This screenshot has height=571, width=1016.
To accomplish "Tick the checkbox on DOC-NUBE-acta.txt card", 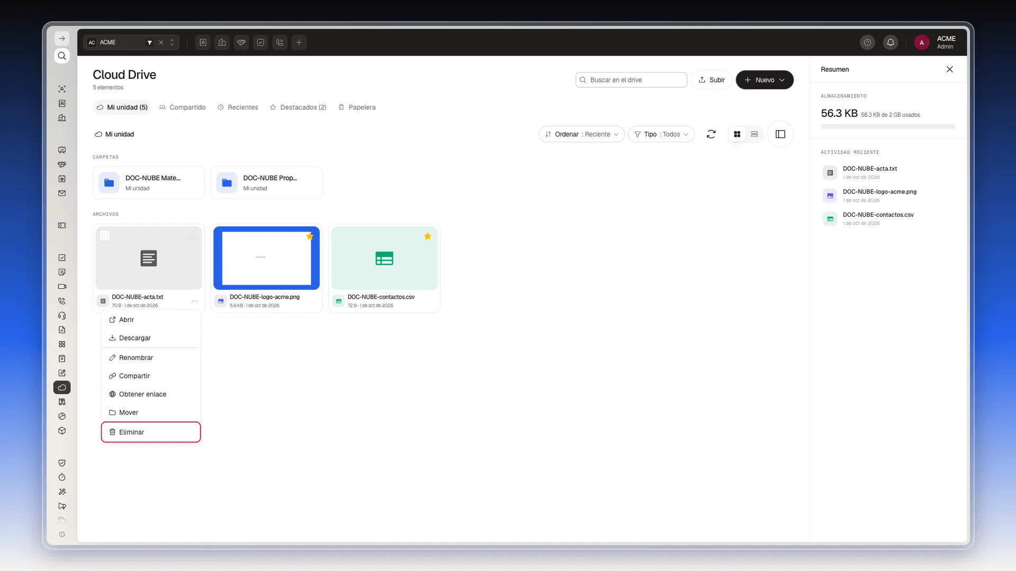I will coord(105,236).
